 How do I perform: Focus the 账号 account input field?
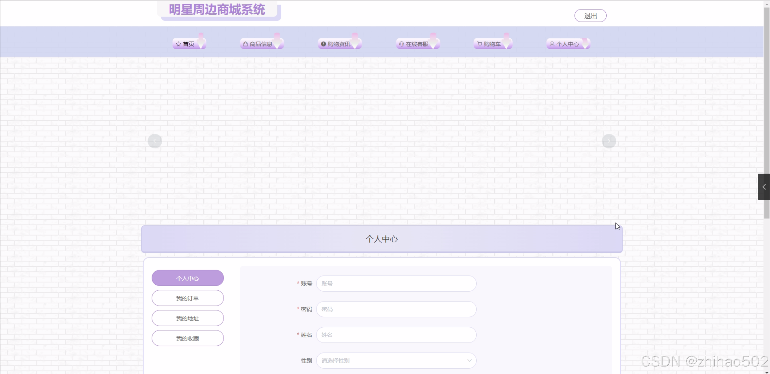pos(396,283)
